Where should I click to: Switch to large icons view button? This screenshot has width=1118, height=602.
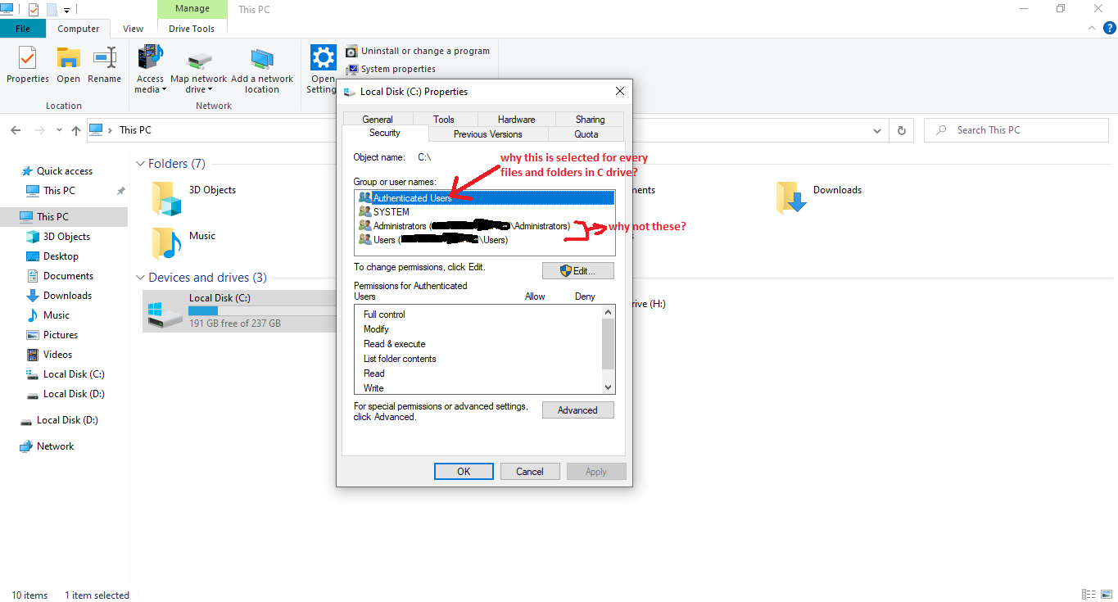point(1106,595)
